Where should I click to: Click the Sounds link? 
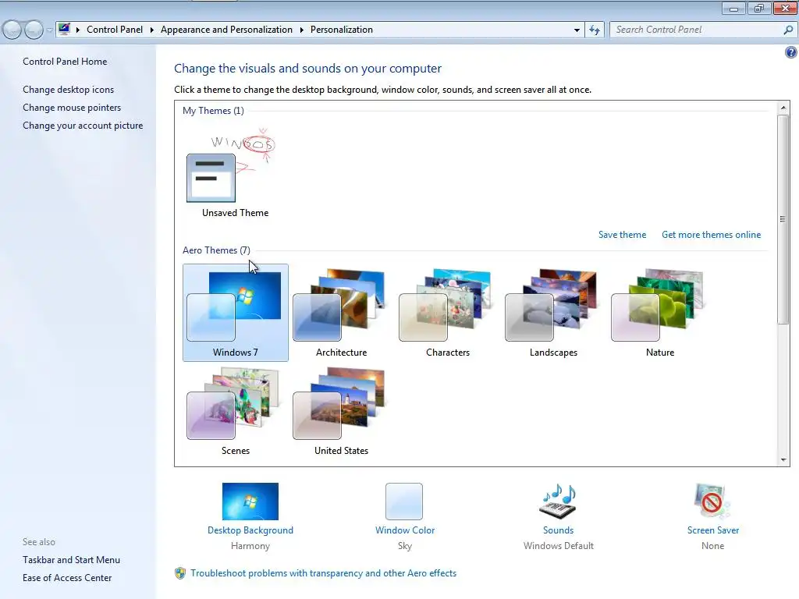coord(558,530)
